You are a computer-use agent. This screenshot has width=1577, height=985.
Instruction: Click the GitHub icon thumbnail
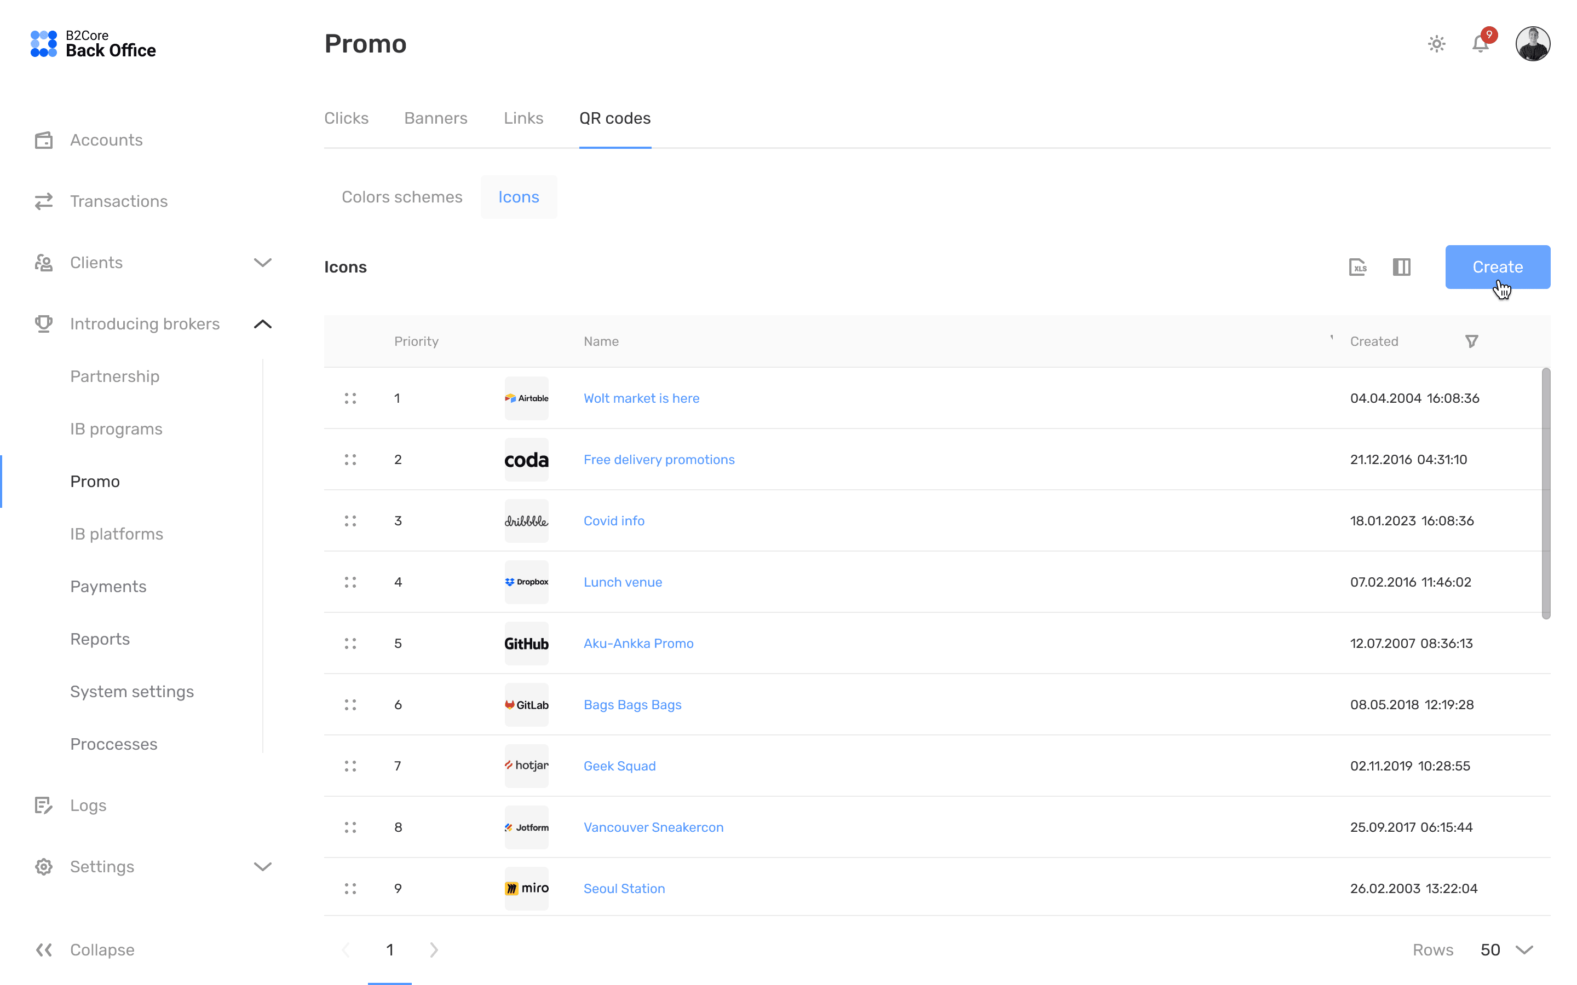526,644
